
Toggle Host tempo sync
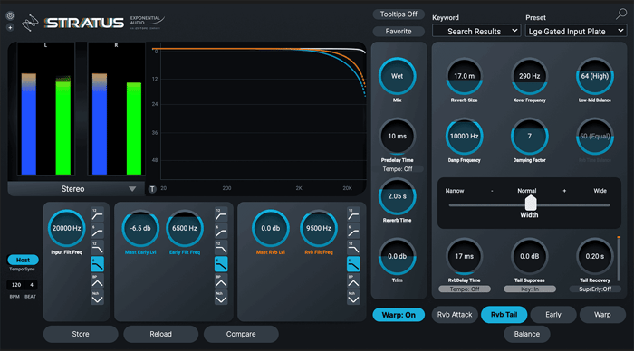[x=23, y=261]
